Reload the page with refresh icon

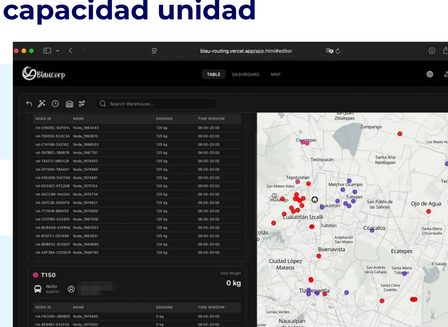coord(338,51)
